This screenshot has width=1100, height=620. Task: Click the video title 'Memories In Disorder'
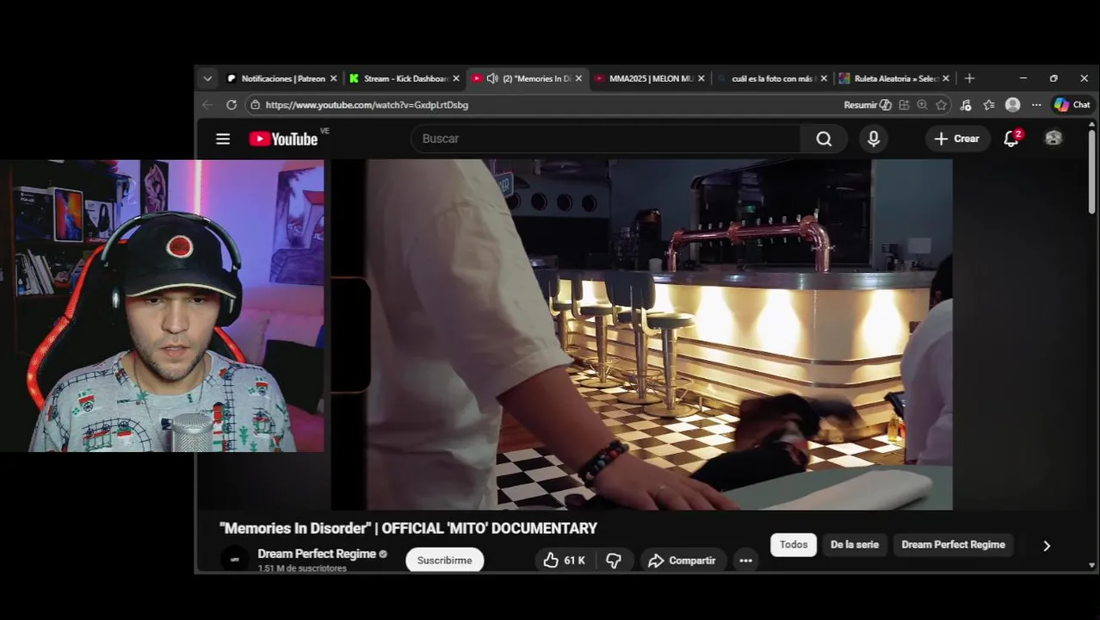point(408,529)
